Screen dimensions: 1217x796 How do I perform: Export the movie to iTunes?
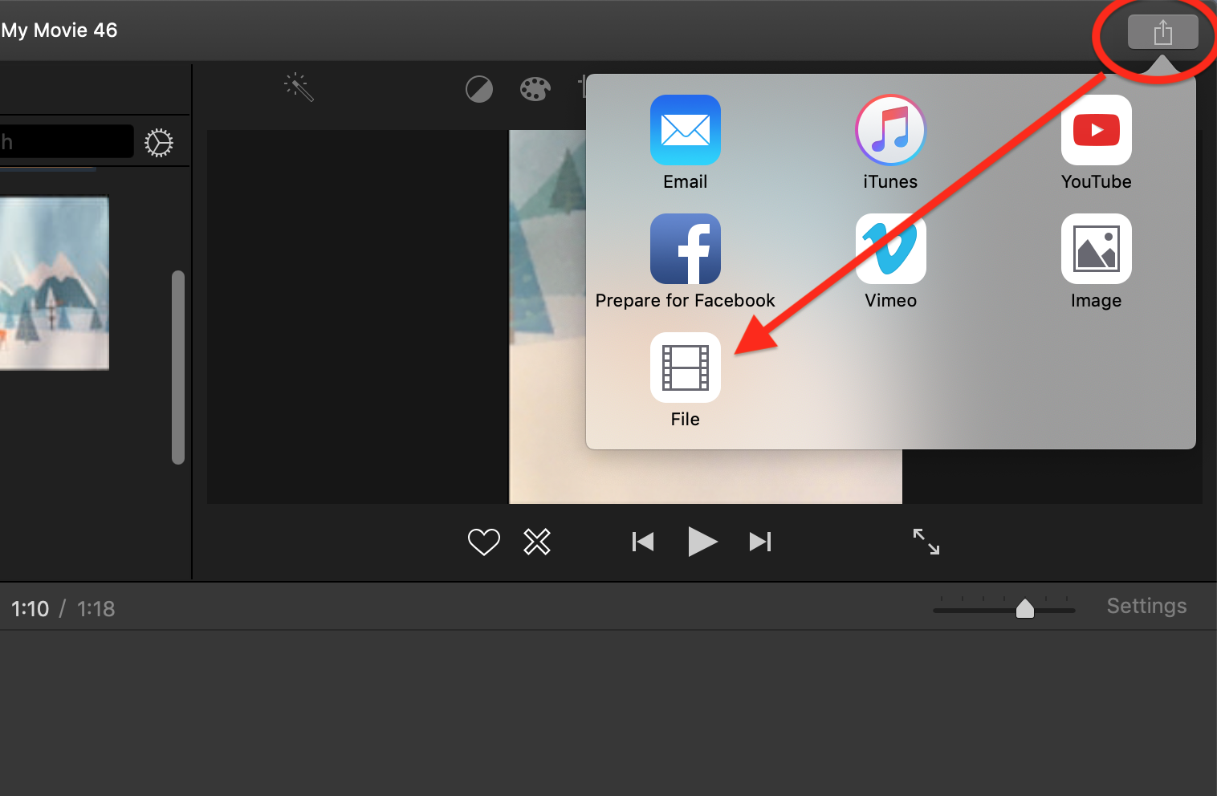pyautogui.click(x=890, y=130)
